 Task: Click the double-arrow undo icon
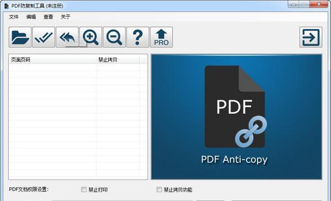click(x=67, y=37)
